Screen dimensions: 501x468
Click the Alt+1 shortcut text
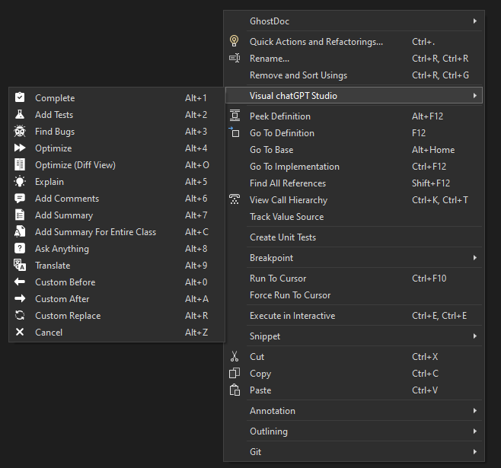[196, 98]
